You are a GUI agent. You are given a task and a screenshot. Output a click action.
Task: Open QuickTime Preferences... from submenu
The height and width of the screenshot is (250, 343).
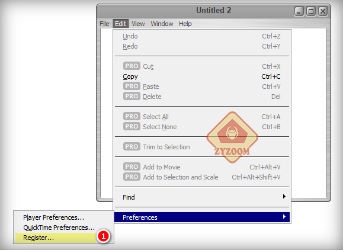[x=59, y=227]
